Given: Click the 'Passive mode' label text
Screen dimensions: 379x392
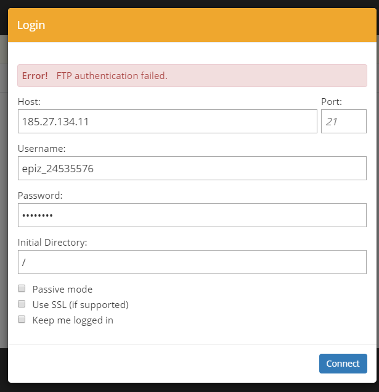Looking at the screenshot, I should pos(62,290).
